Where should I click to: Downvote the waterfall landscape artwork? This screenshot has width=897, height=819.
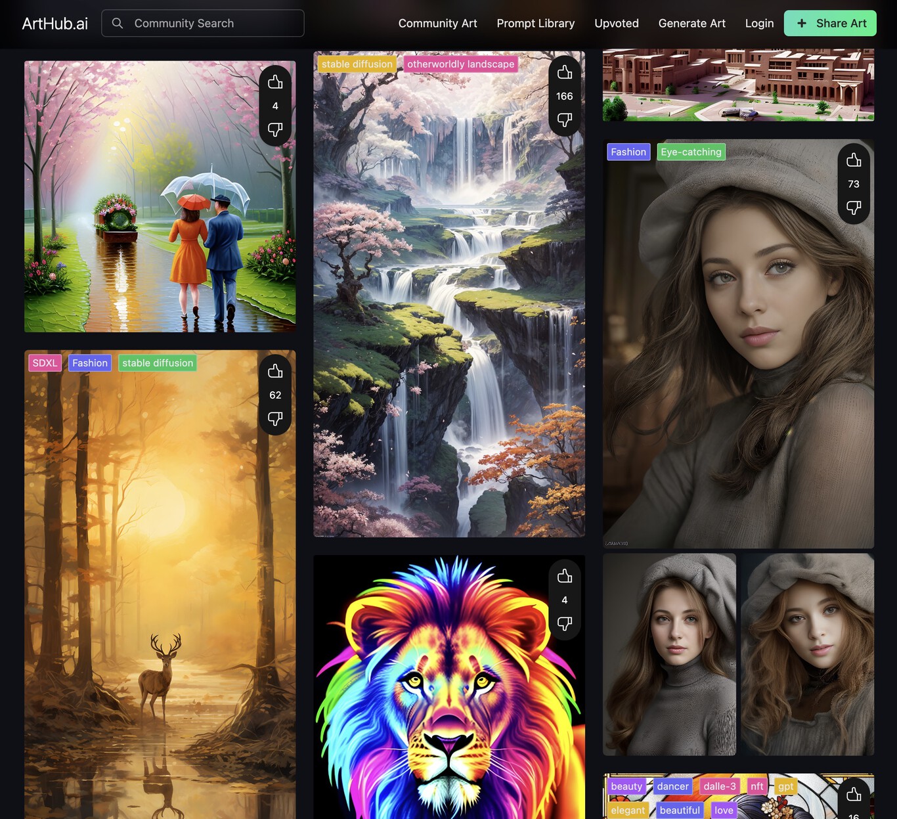(564, 120)
